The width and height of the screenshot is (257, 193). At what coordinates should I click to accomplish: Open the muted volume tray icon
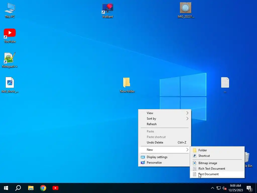(224, 188)
